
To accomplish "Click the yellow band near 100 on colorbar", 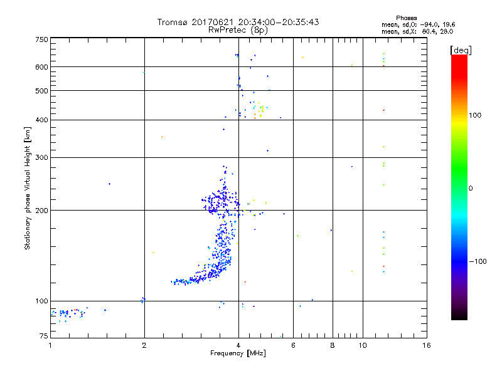I will pos(459,122).
